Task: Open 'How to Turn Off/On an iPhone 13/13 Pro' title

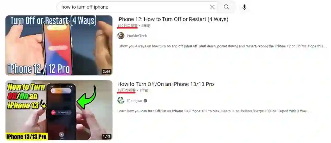Action: pos(165,84)
